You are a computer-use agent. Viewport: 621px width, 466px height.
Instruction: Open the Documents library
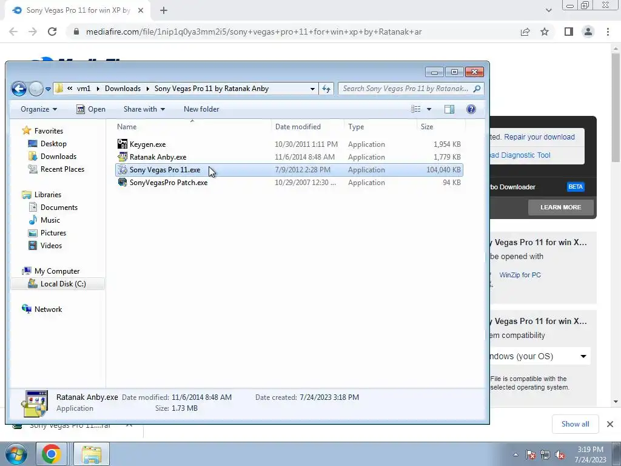[53, 208]
